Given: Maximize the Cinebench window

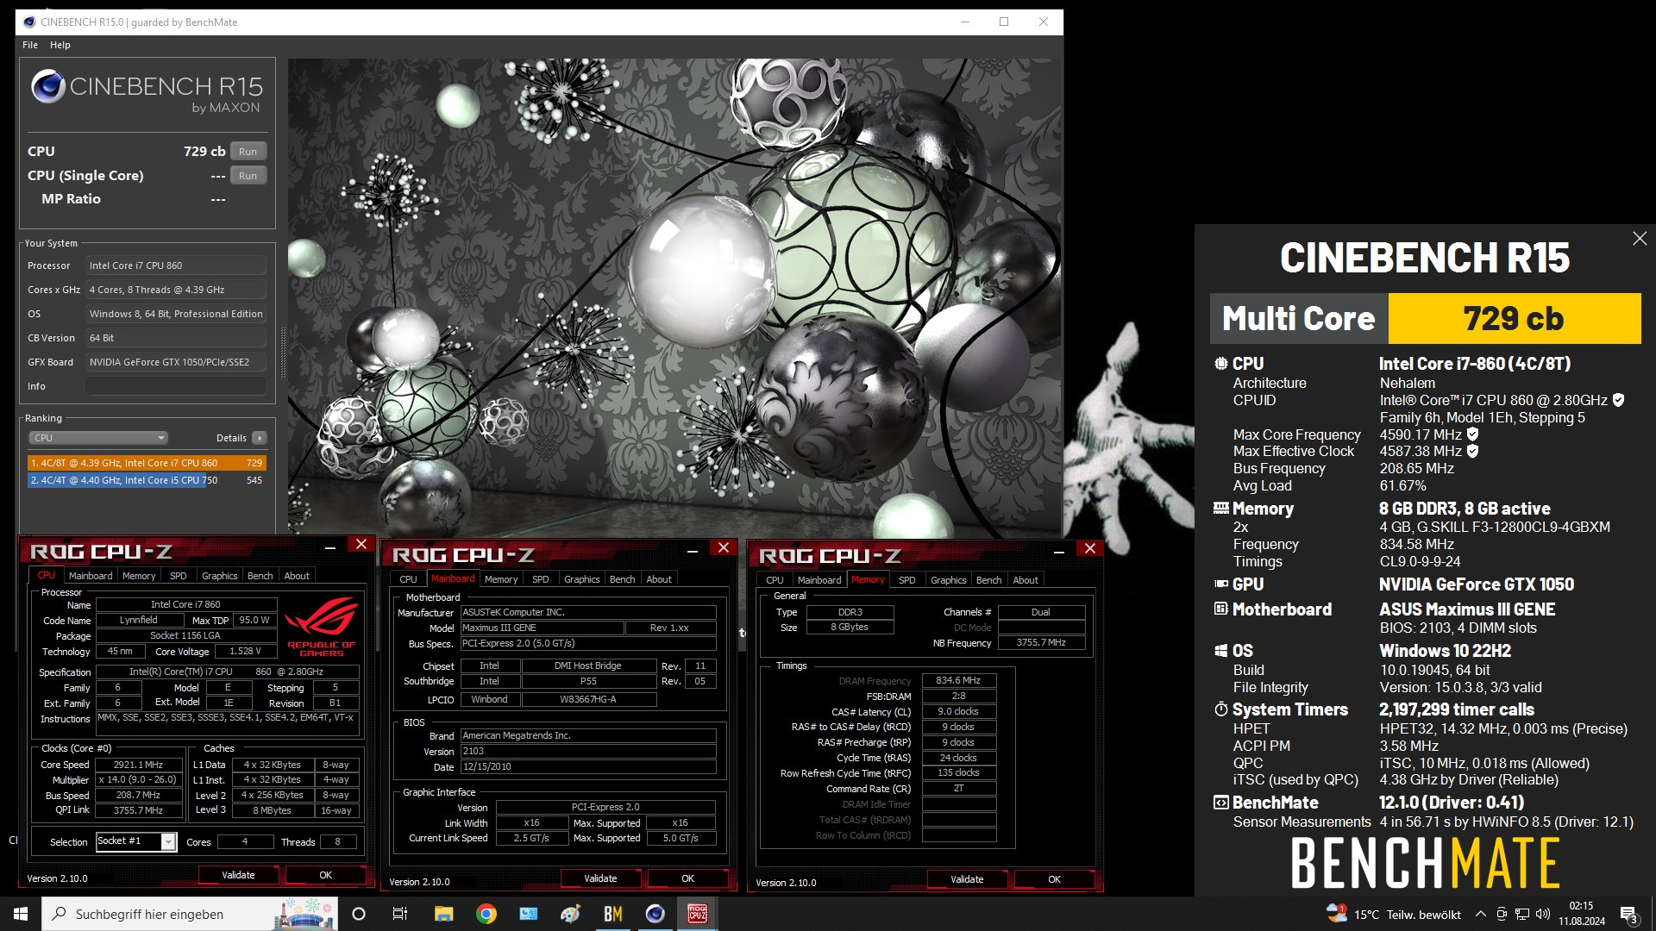Looking at the screenshot, I should pyautogui.click(x=1004, y=22).
